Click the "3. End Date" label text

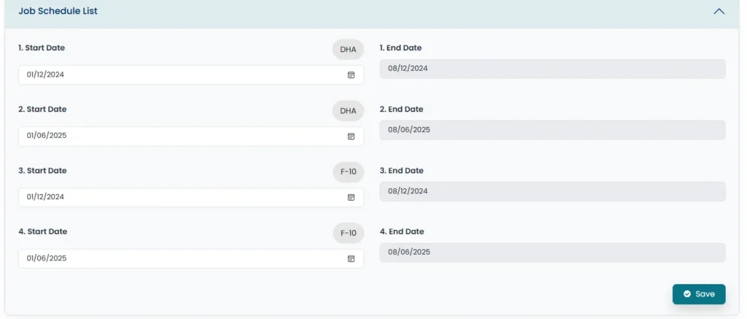click(x=401, y=171)
